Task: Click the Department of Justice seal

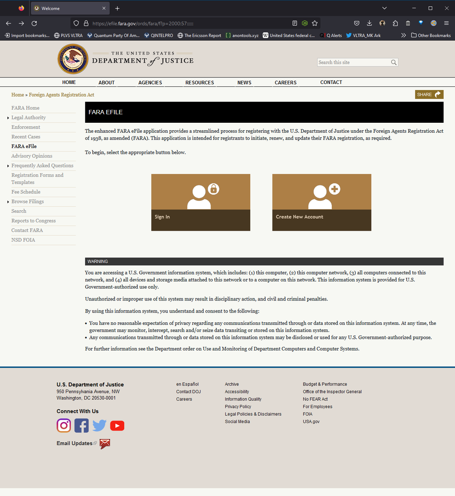Action: point(73,60)
